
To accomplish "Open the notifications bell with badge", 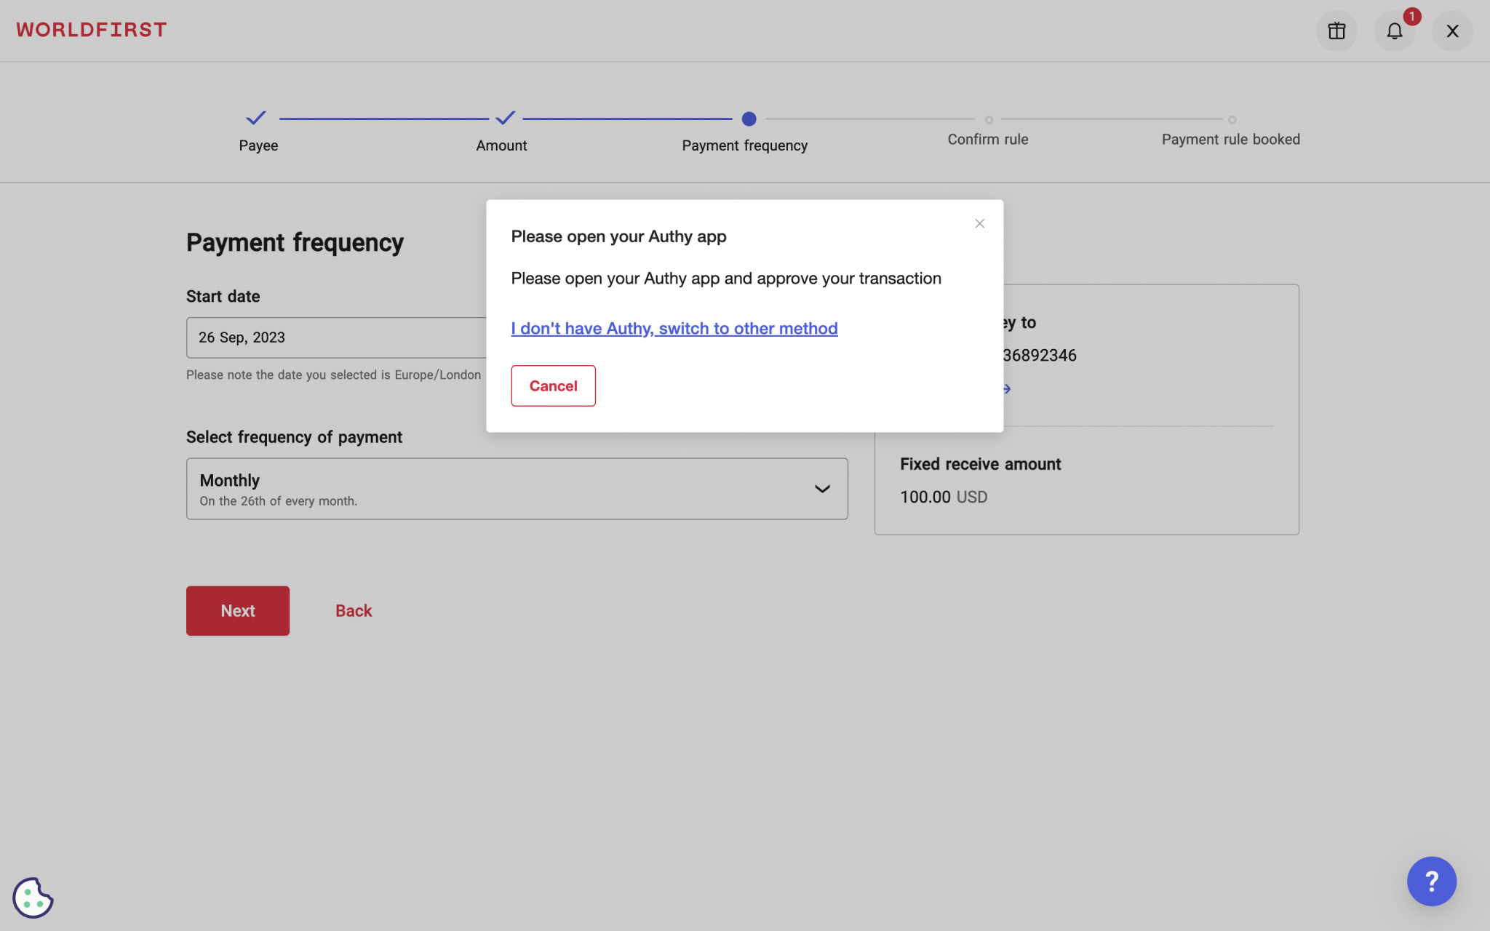I will point(1395,31).
